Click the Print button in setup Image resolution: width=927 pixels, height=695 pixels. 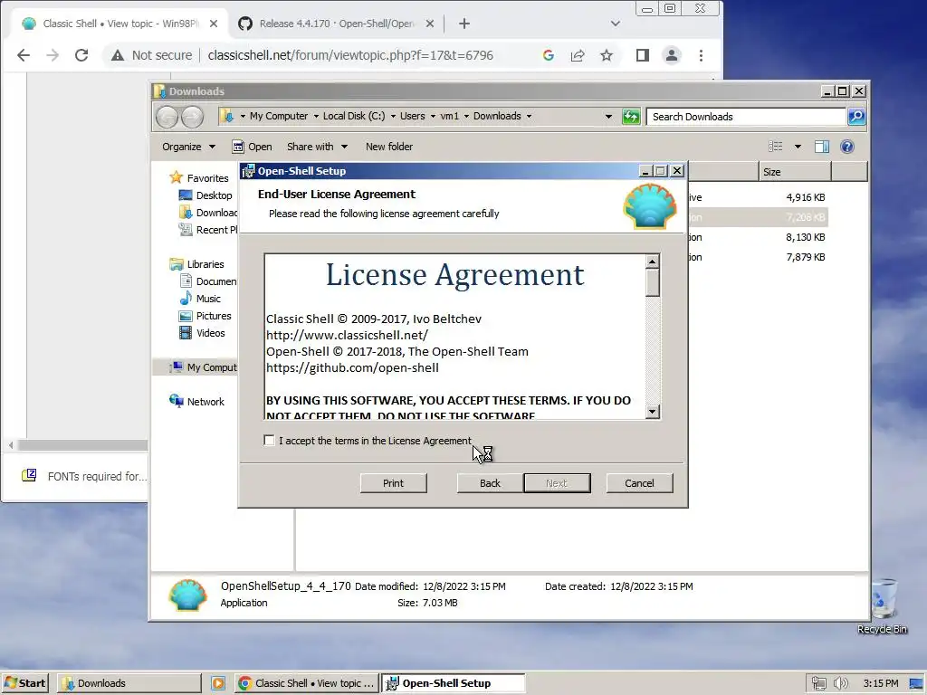pyautogui.click(x=393, y=483)
